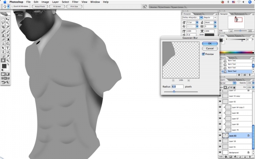
Task: Open the Image menu
Action: (x=45, y=2)
